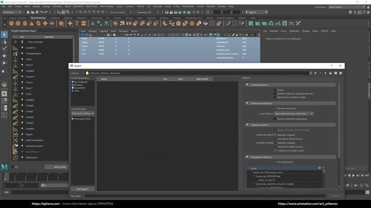Viewport: 371px width, 208px height.
Task: Click the polygon Torus shelf icon
Action: tap(38, 23)
